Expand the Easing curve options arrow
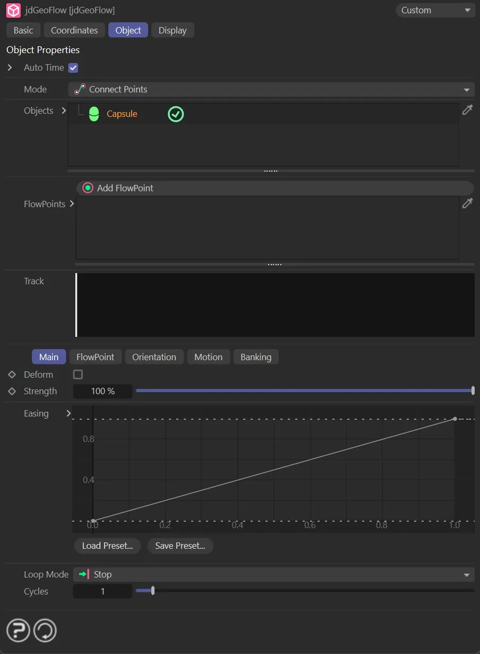This screenshot has width=480, height=654. coord(68,413)
